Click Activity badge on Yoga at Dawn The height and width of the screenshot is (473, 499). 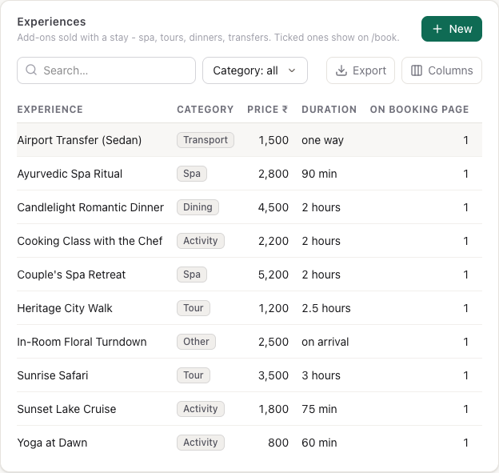[201, 443]
